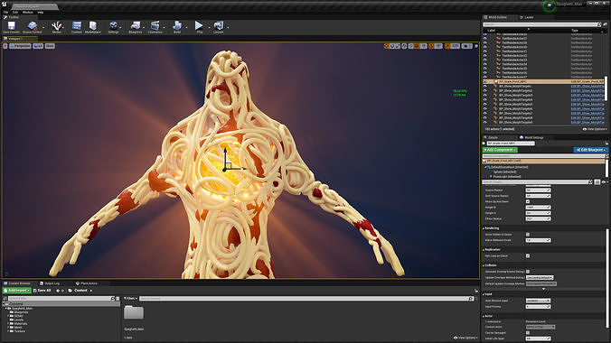Open the Auto Receive Input dropdown
The height and width of the screenshot is (343, 611).
pyautogui.click(x=538, y=301)
